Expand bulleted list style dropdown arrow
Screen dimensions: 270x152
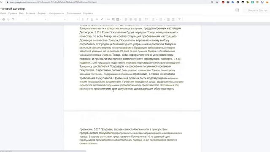coord(165,19)
